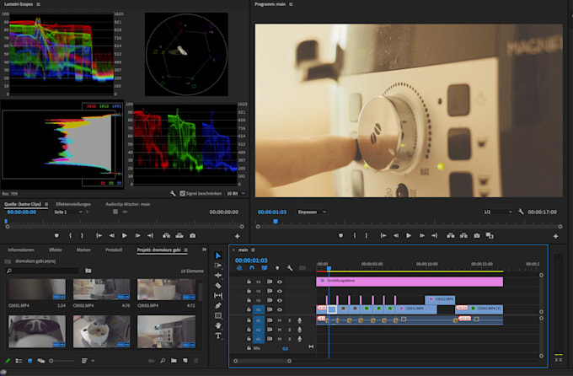This screenshot has height=376, width=573.
Task: Enable voice-over record on A3
Action: click(x=300, y=339)
